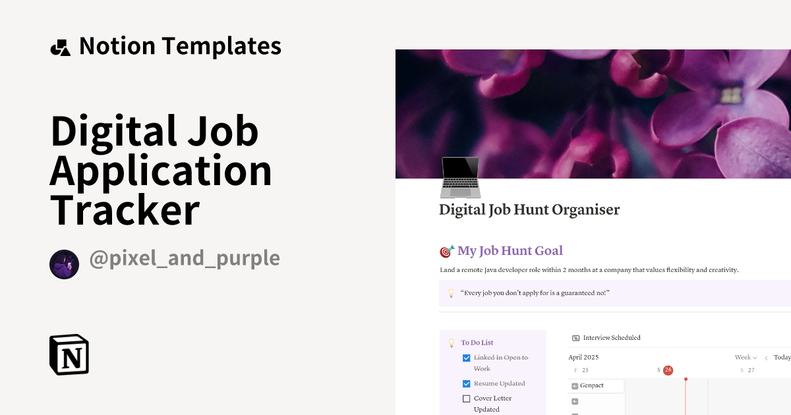Click the Genpact page icon in the timeline
This screenshot has width=791, height=415.
tap(575, 385)
